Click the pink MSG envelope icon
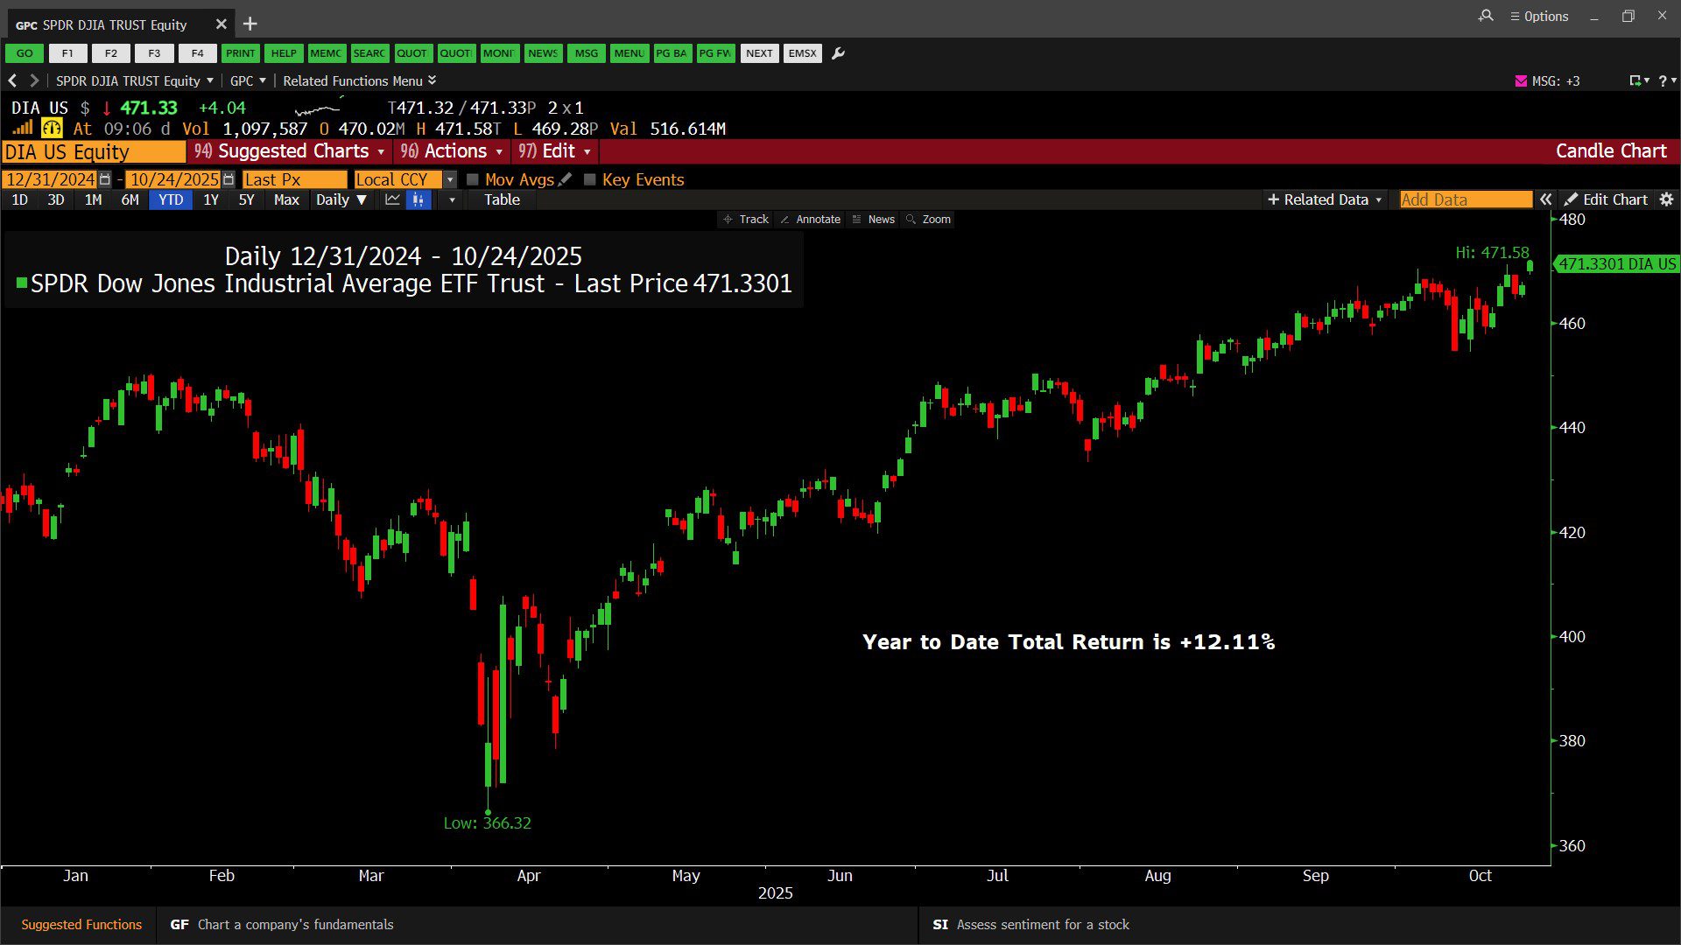Image resolution: width=1681 pixels, height=945 pixels. [x=1521, y=80]
